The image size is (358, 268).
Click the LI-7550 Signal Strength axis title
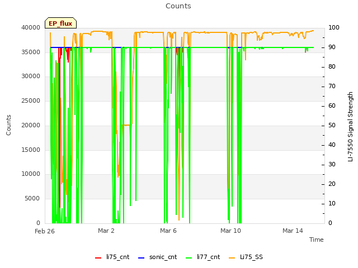pyautogui.click(x=350, y=127)
